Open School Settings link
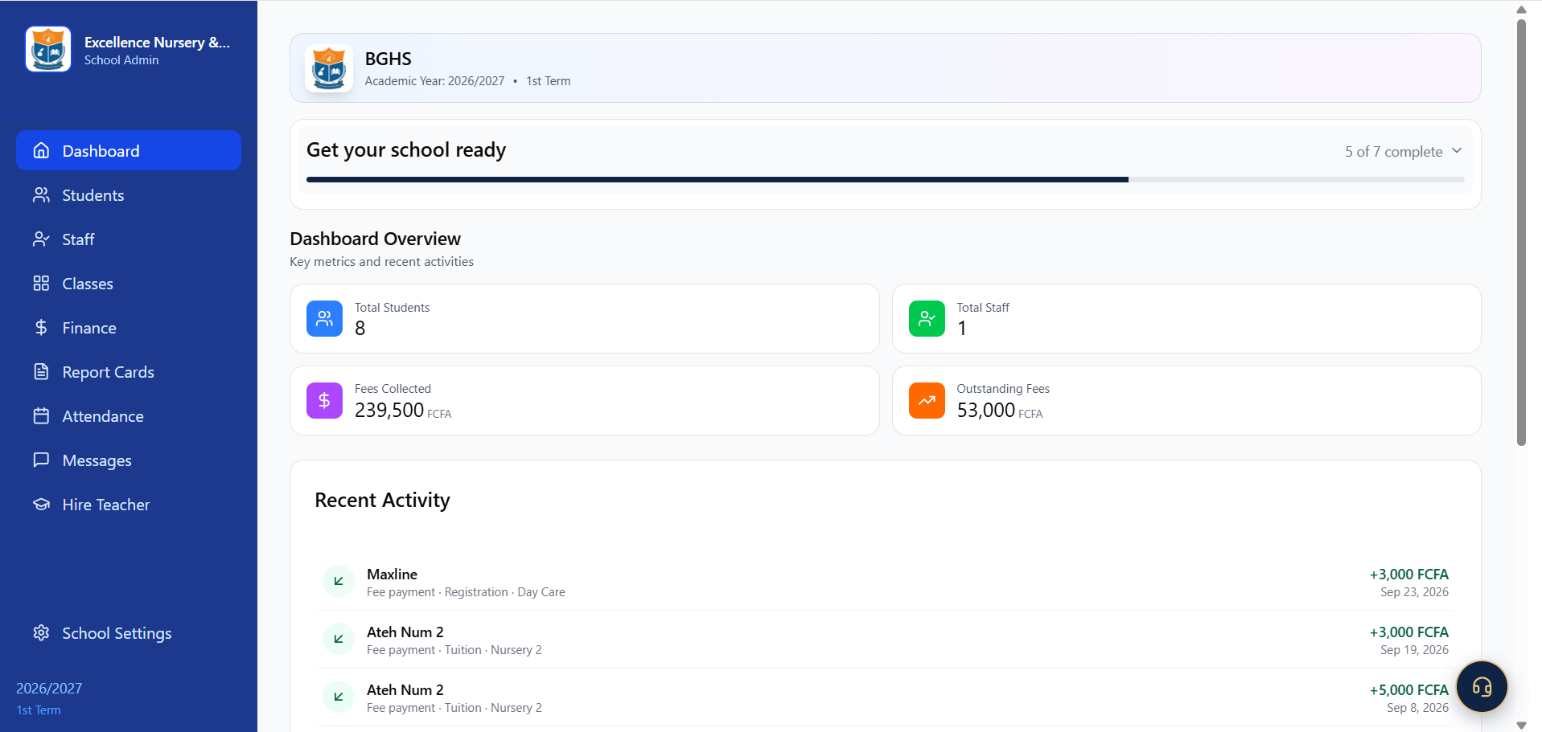 coord(129,632)
